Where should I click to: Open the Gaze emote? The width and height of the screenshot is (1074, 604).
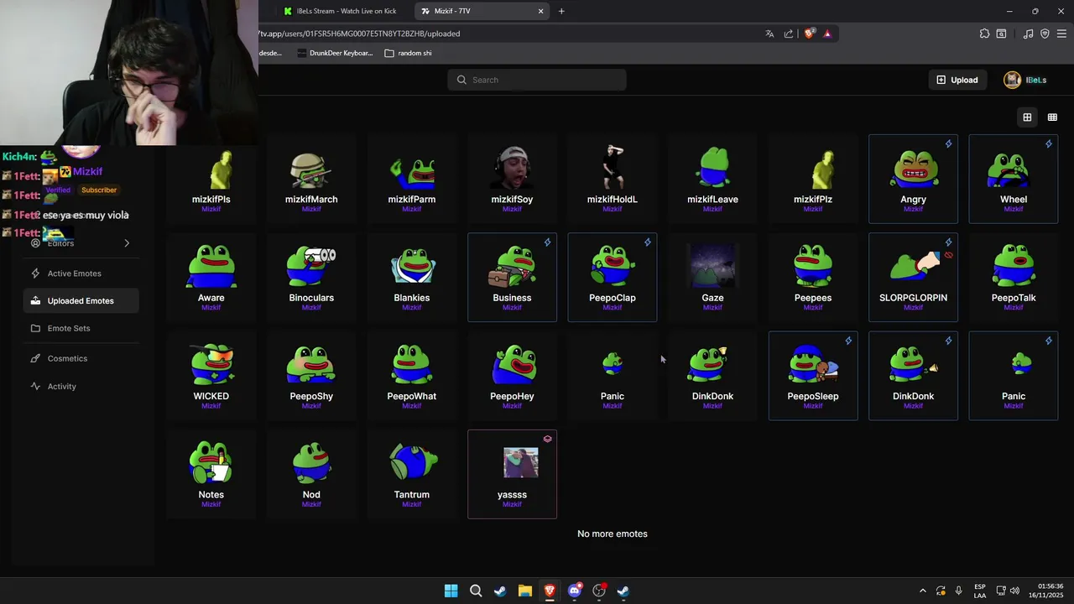tap(712, 277)
